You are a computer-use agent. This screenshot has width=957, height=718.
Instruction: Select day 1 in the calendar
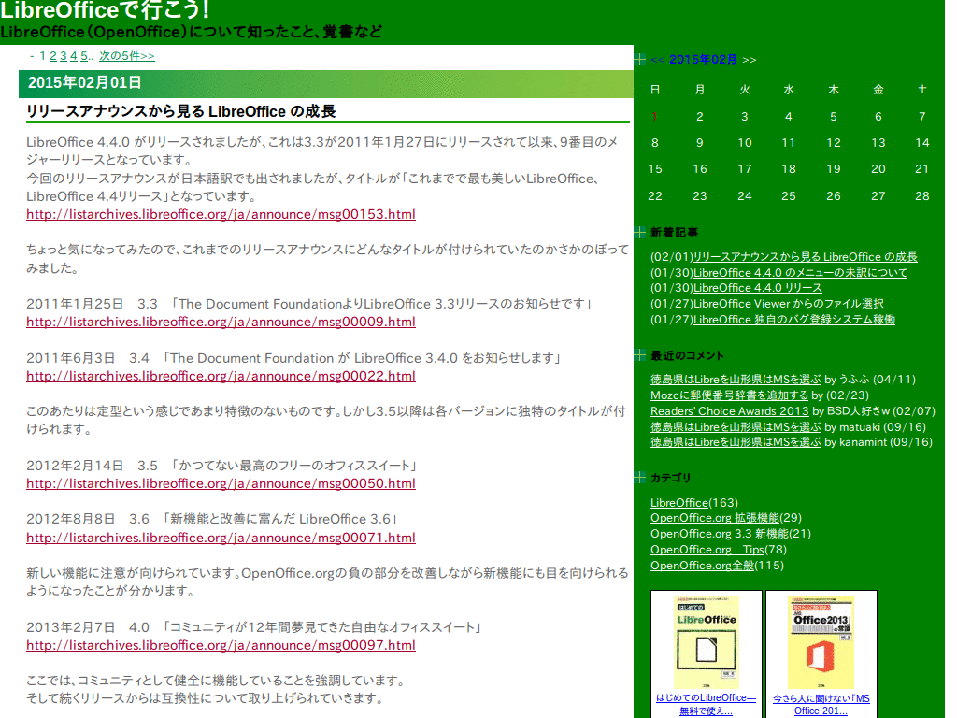pos(655,117)
